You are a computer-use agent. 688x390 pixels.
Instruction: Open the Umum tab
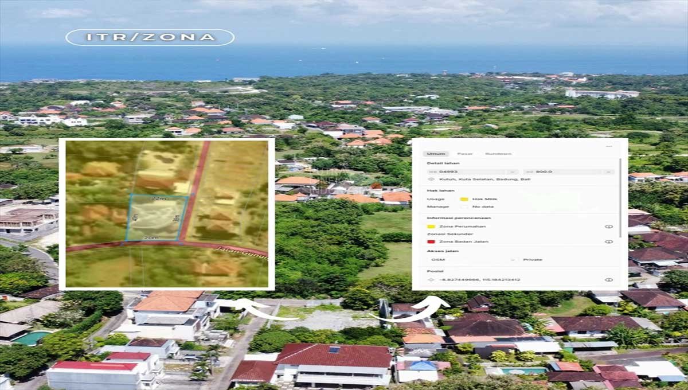(x=436, y=154)
